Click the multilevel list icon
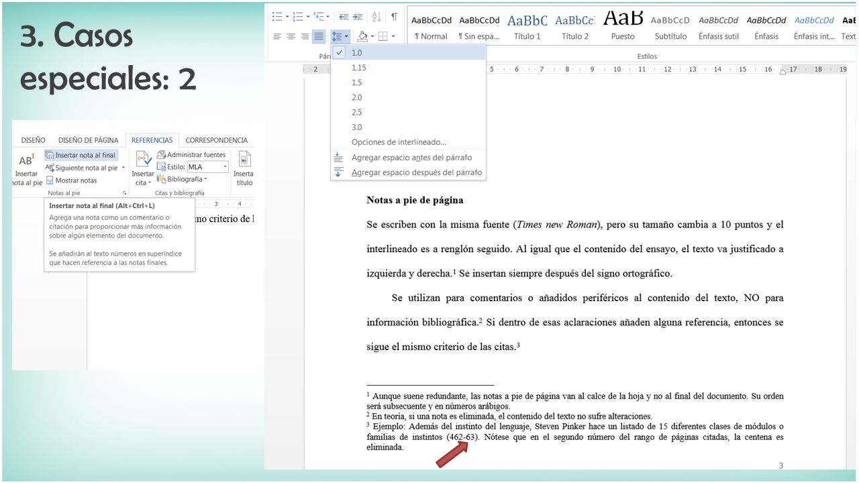The width and height of the screenshot is (859, 483). (x=319, y=17)
